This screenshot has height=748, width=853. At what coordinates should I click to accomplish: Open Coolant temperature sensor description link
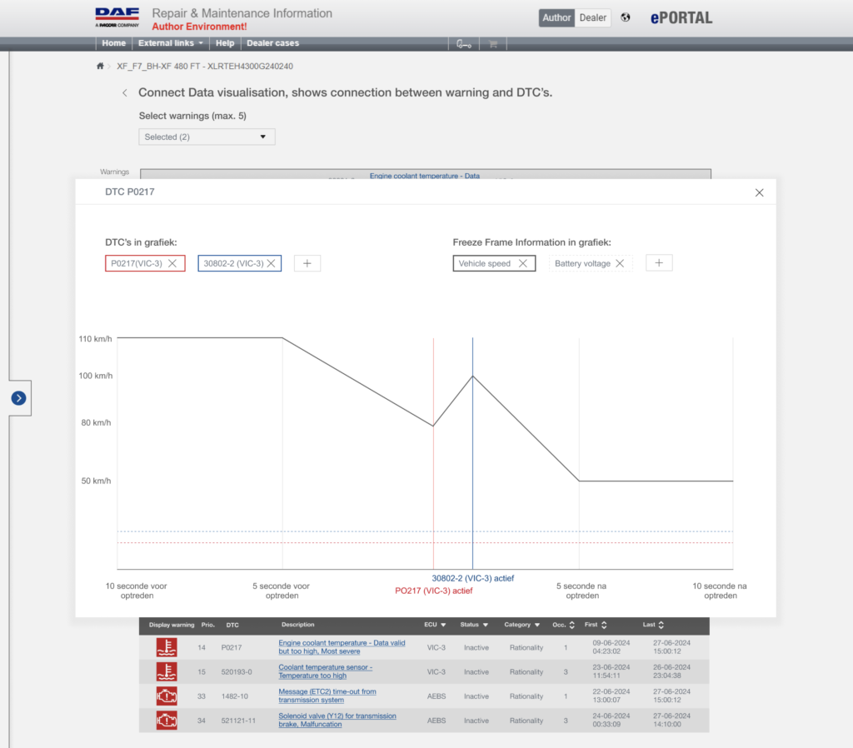click(x=326, y=671)
